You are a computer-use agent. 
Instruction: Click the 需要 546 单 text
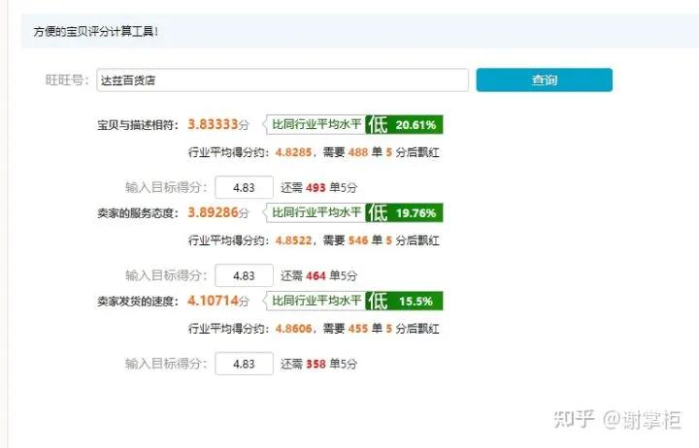click(x=352, y=240)
